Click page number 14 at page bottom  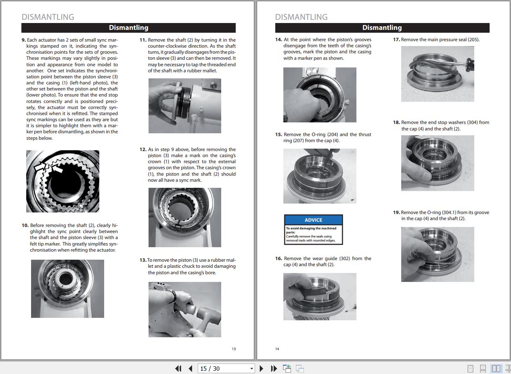point(277,349)
